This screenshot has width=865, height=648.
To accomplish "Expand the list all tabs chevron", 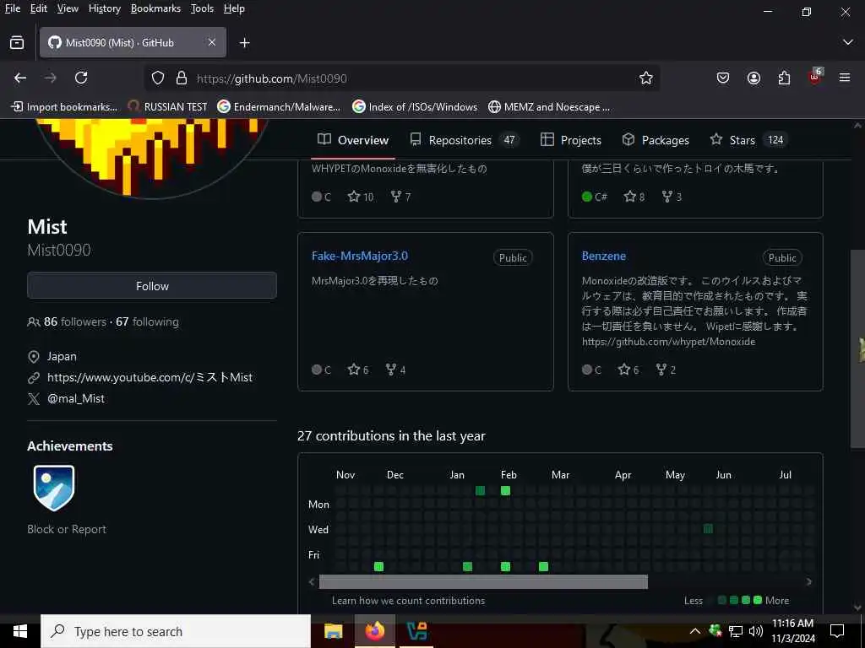I will coord(848,42).
